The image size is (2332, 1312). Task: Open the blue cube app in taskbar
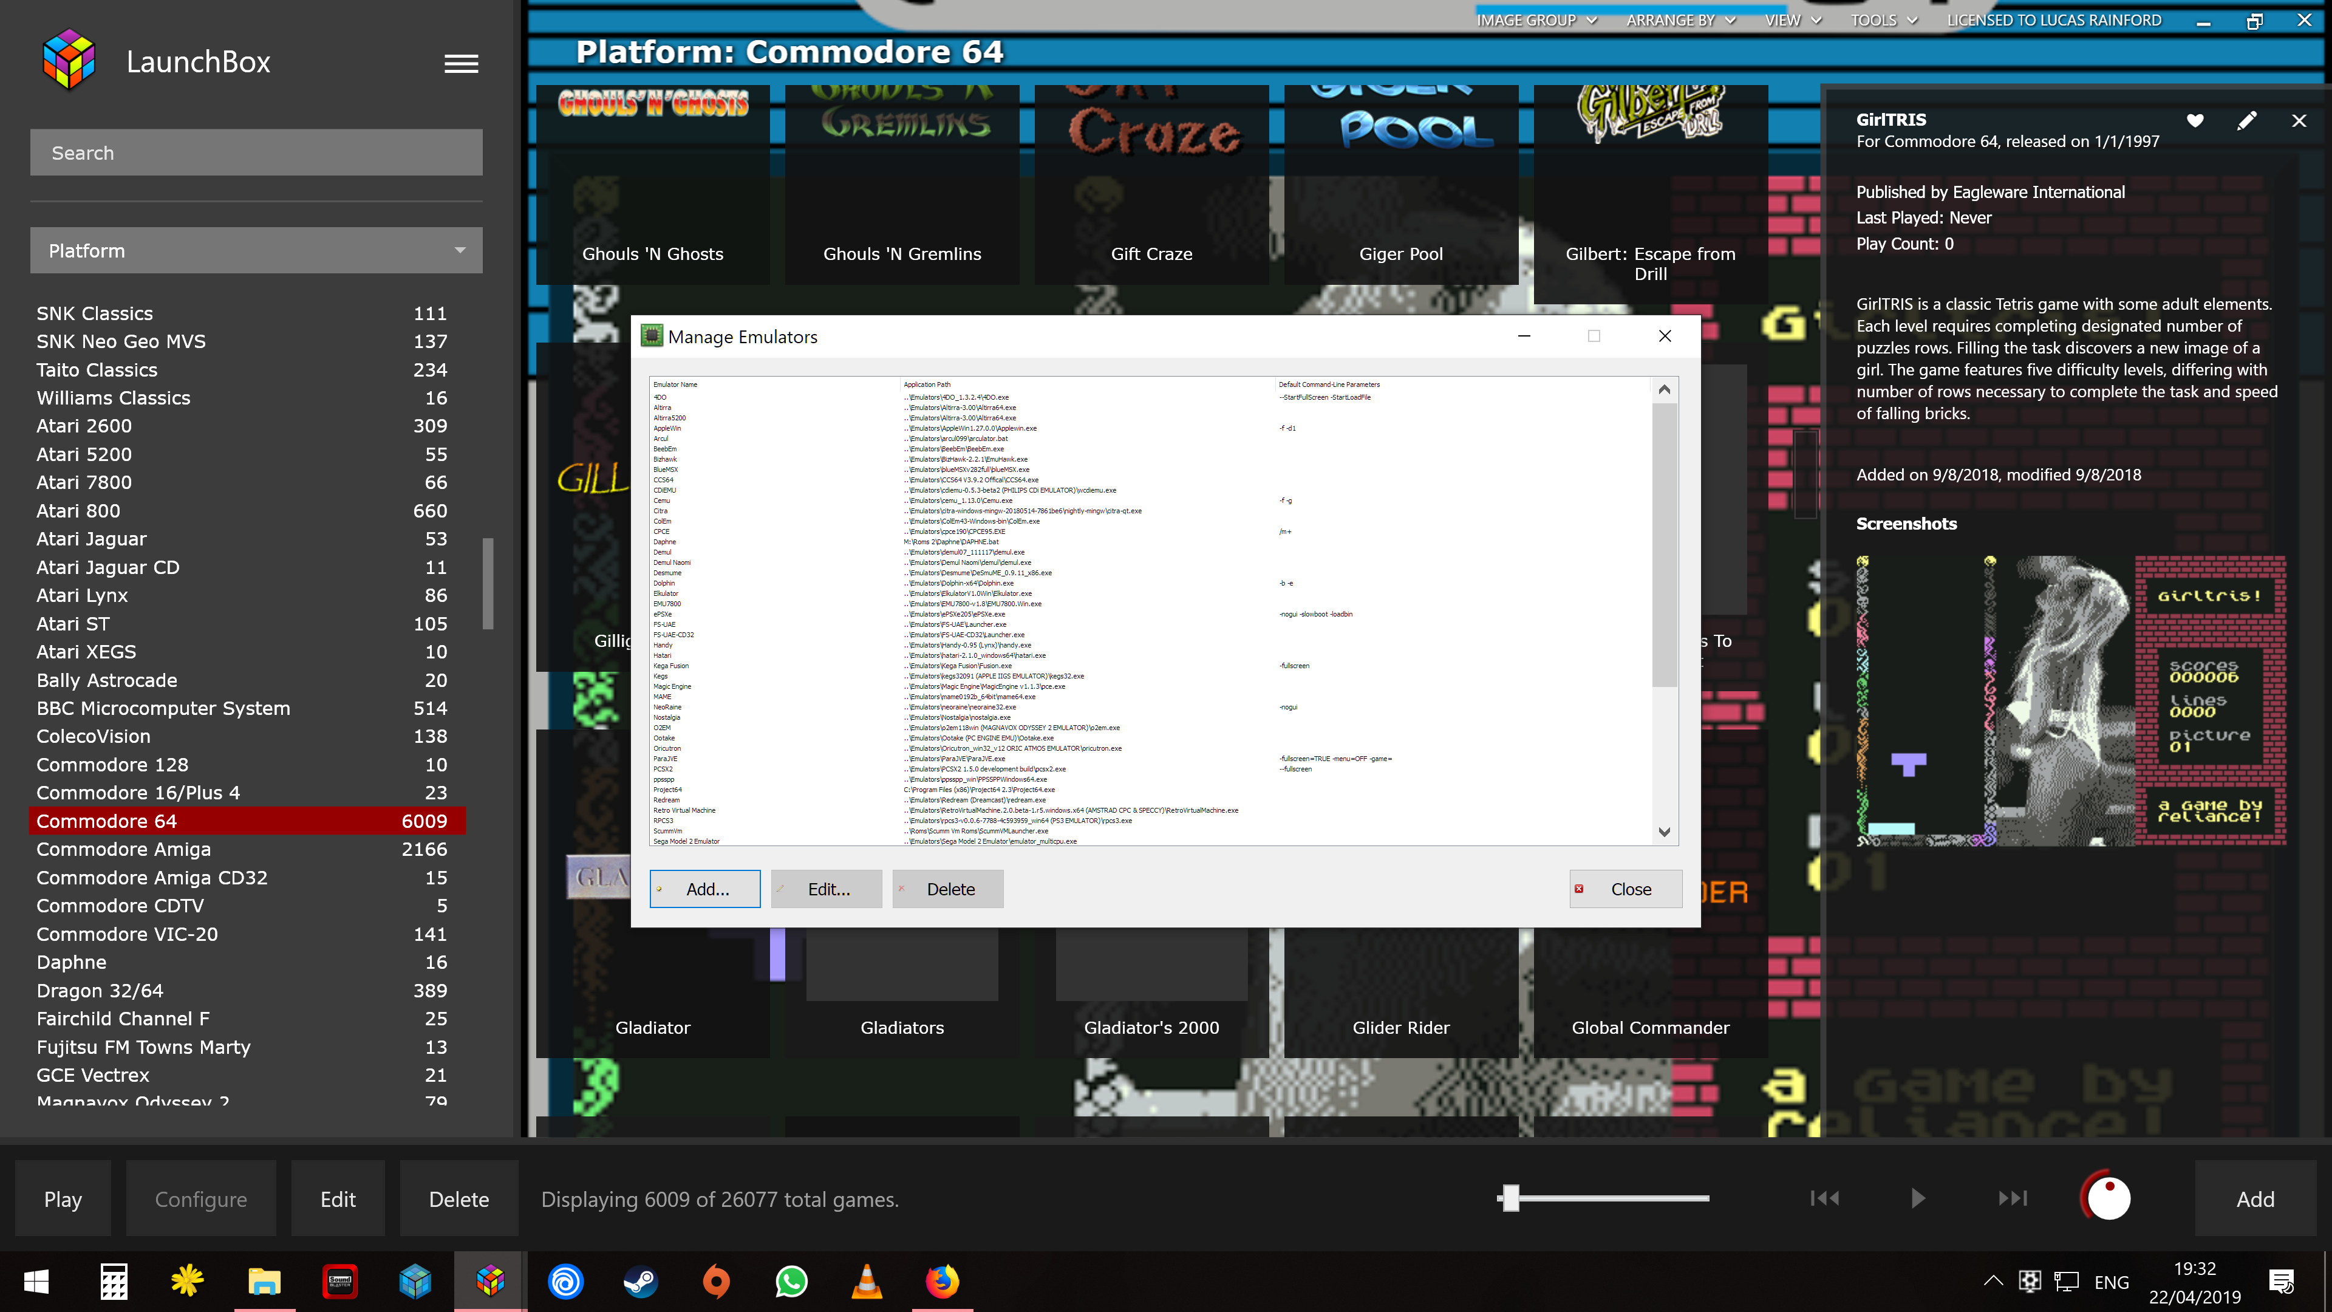point(415,1282)
